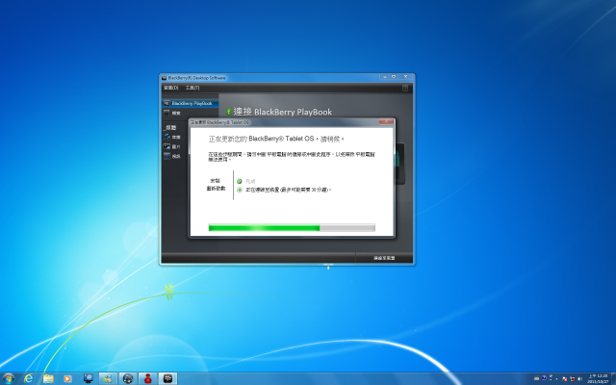
Task: Open the volume speaker control
Action: [x=579, y=378]
